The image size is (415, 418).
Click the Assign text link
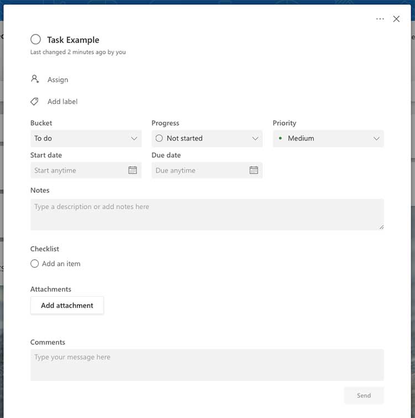[x=58, y=80]
